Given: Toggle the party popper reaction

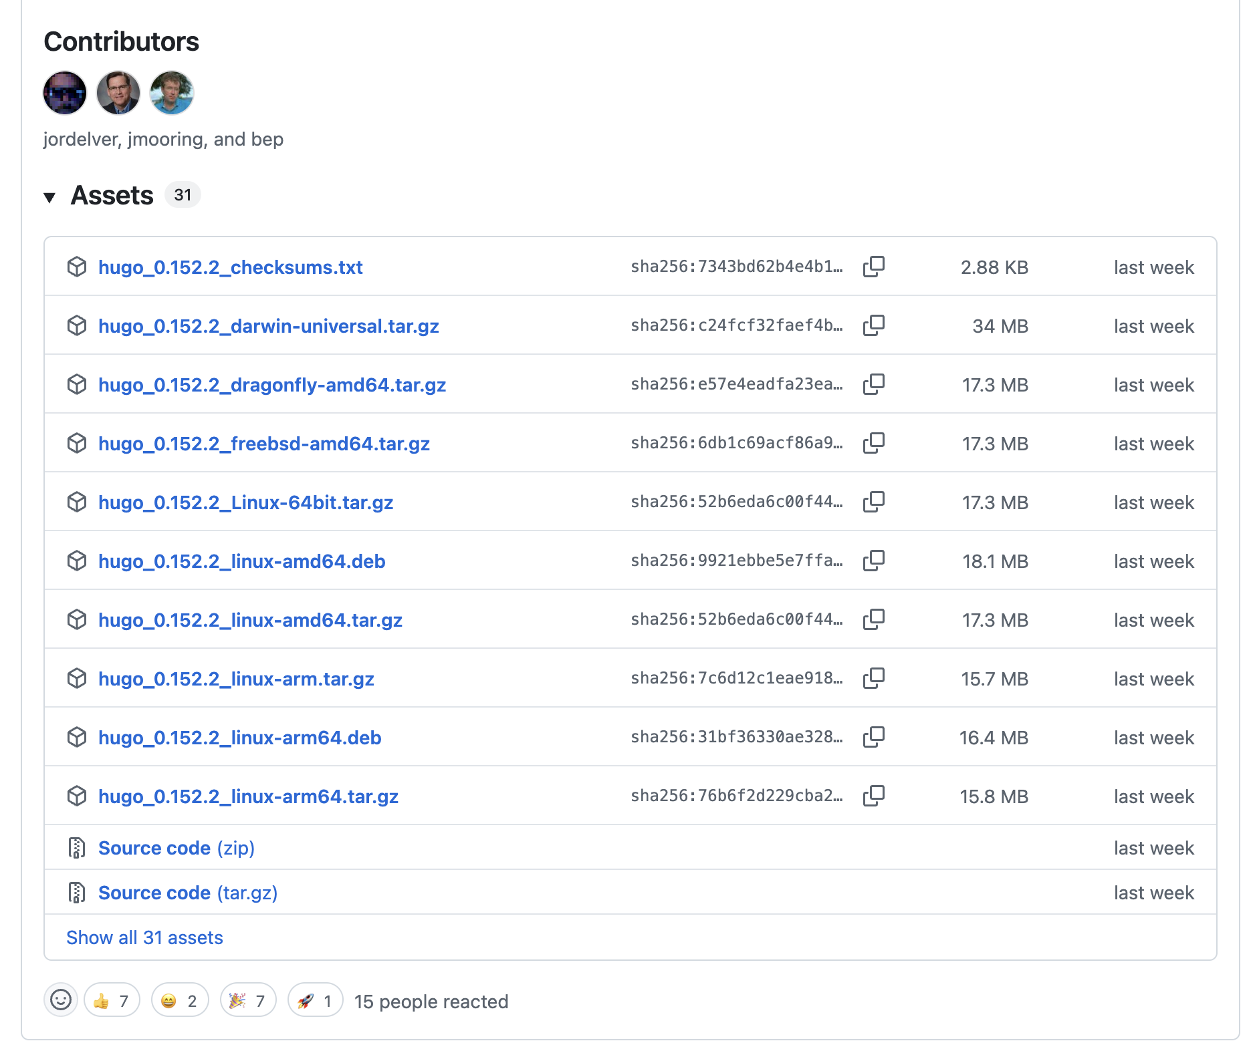Looking at the screenshot, I should coord(248,1000).
